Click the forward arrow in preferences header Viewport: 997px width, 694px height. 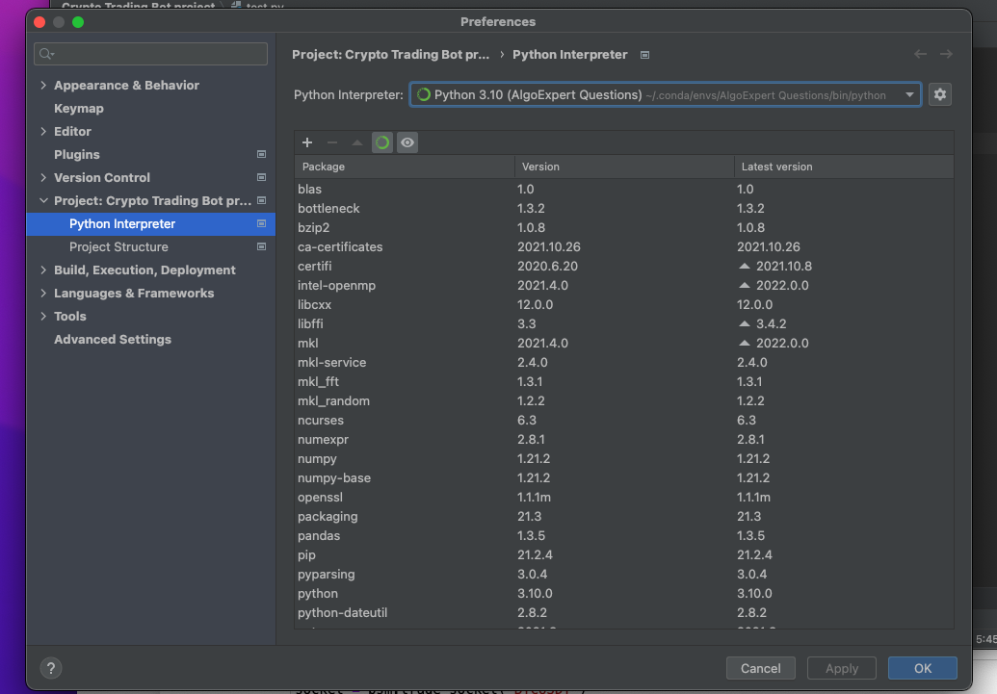(x=946, y=55)
